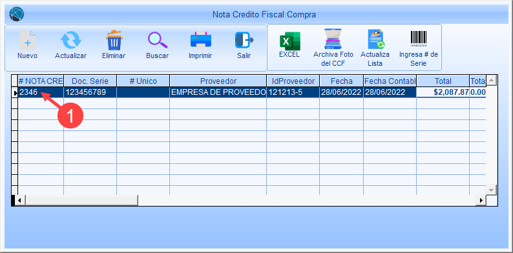Click the Doc. Serie column header
513x253 pixels.
tap(90, 81)
